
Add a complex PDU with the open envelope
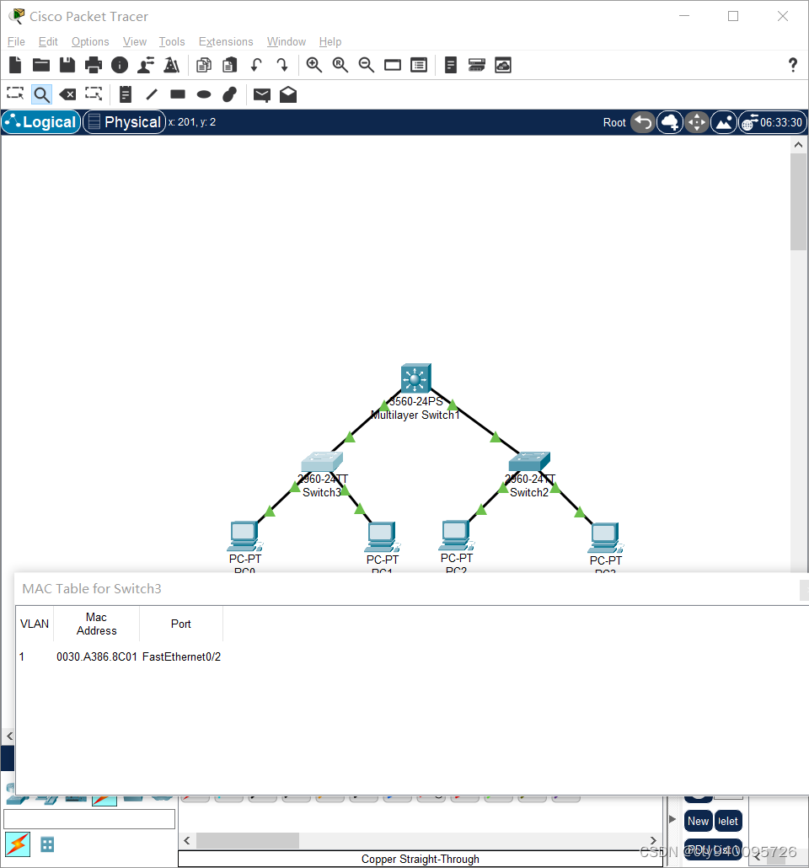288,94
